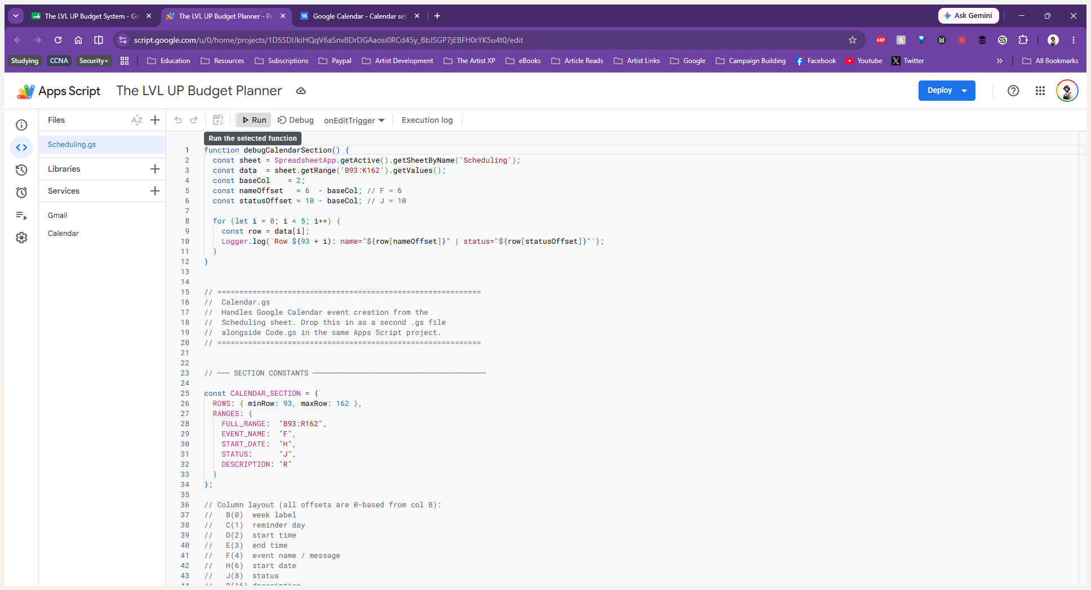Open the All Bookmarks folder
Screen dimensions: 1091x590
coord(1050,61)
